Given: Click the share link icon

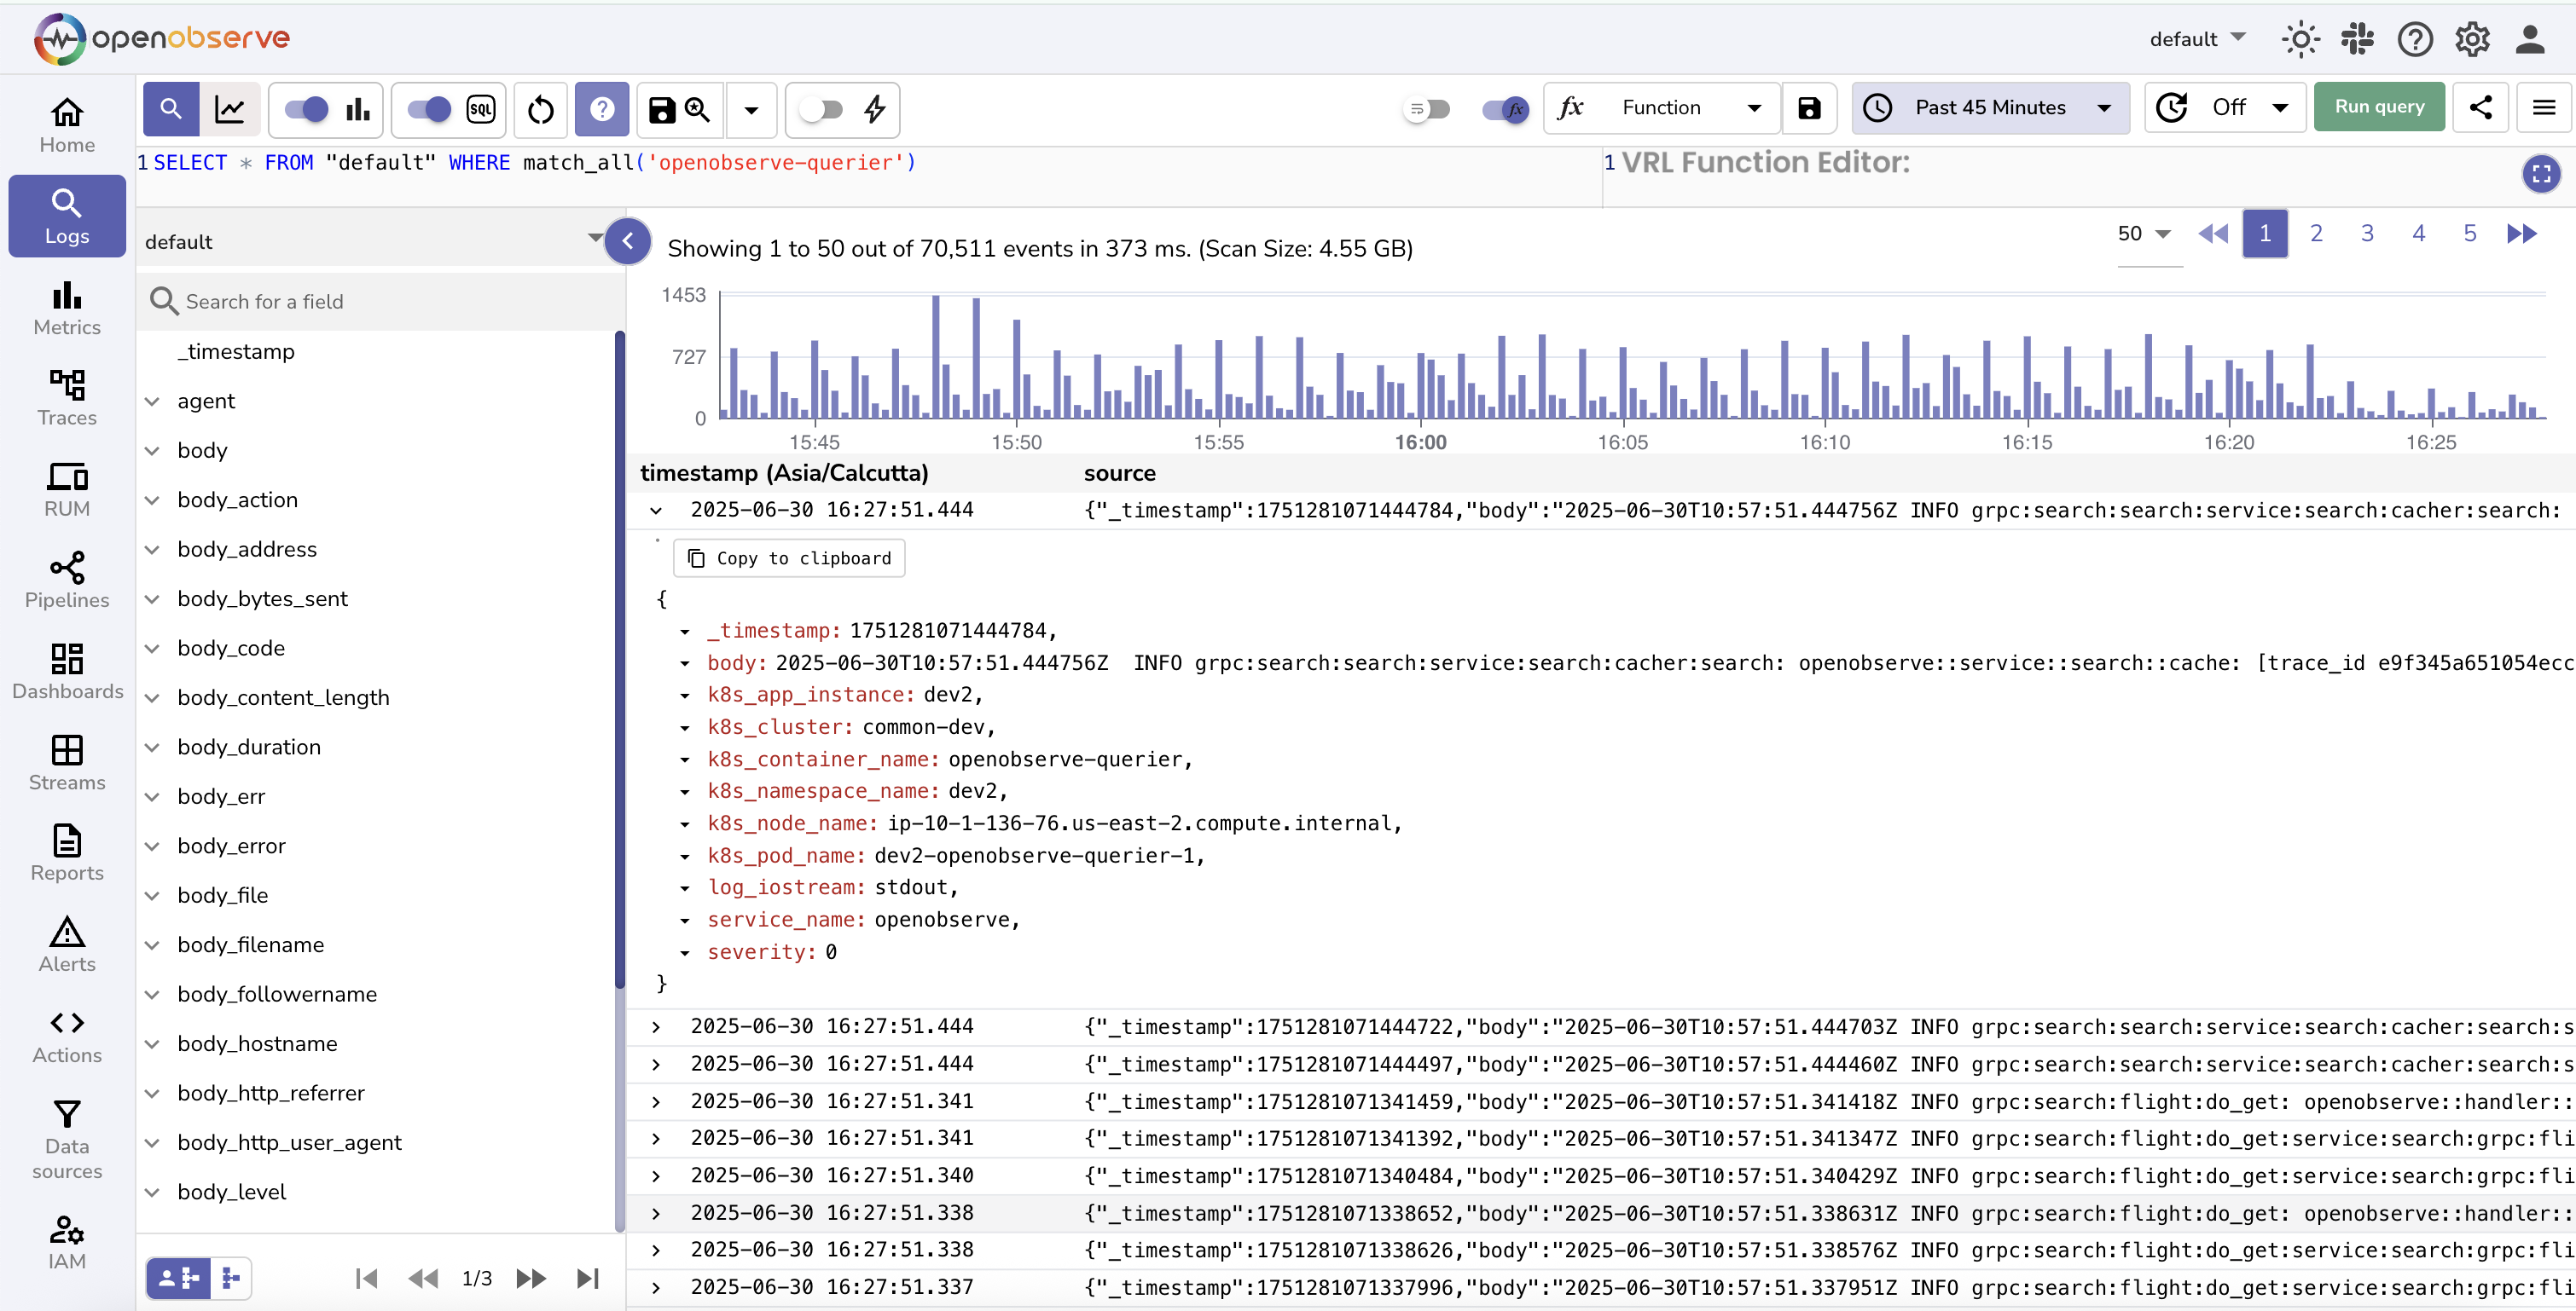Looking at the screenshot, I should 2480,108.
